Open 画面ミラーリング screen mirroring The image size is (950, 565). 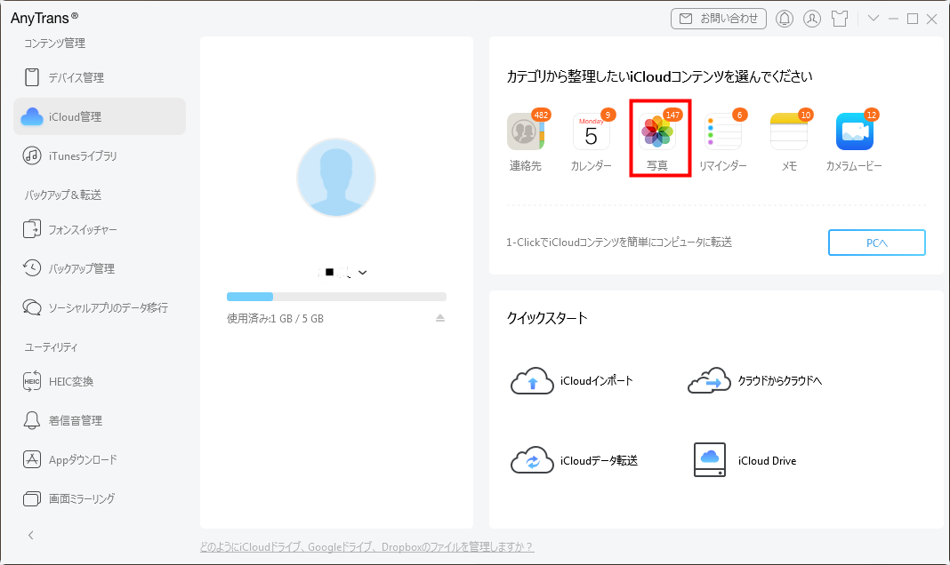(100, 498)
